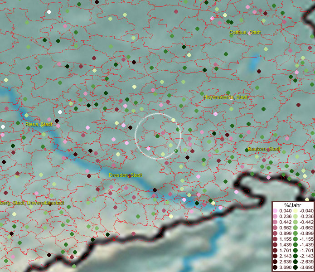Click the white diamond marker above Riesa label

tap(60, 112)
